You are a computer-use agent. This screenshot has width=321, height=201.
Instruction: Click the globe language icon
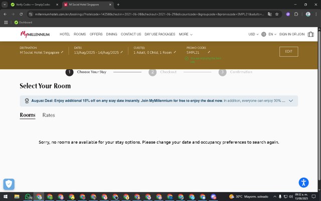[x=264, y=34]
